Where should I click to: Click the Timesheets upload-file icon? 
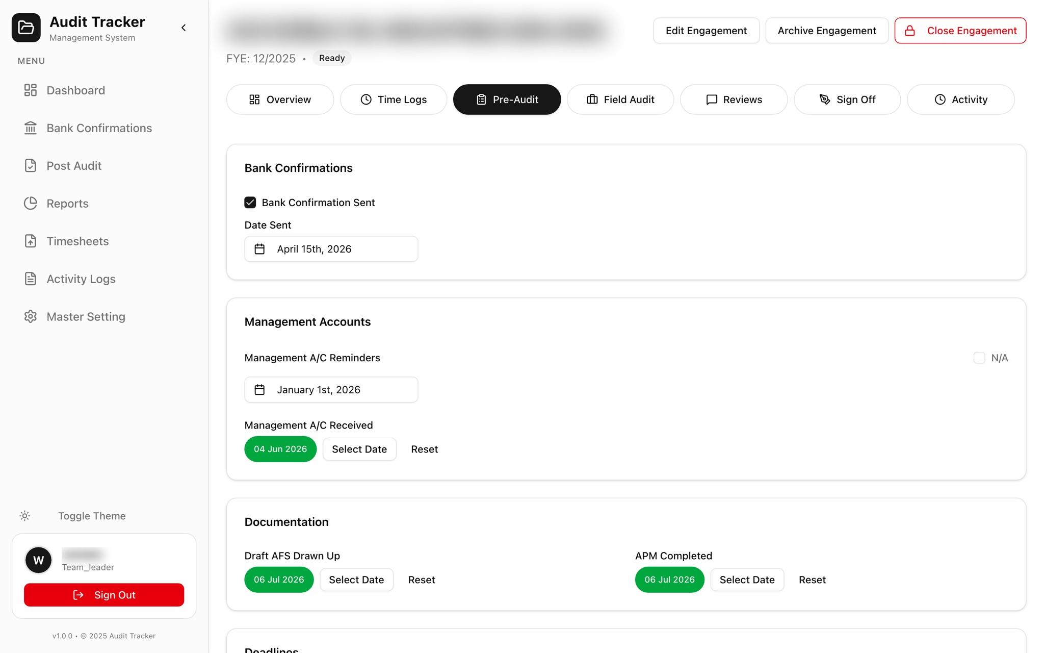click(31, 241)
